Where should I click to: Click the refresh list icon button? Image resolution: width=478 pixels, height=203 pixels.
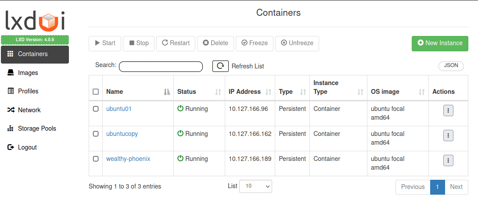pos(221,66)
